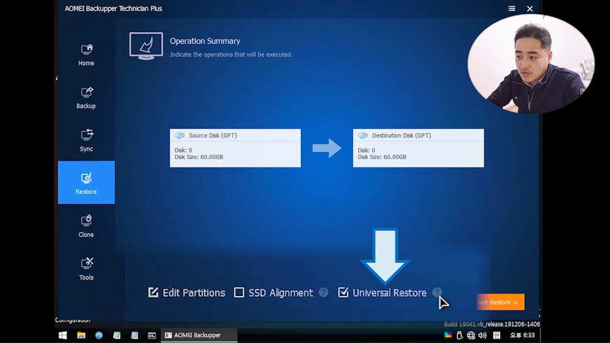610x343 pixels.
Task: Open the Backup section in sidebar
Action: pyautogui.click(x=86, y=97)
